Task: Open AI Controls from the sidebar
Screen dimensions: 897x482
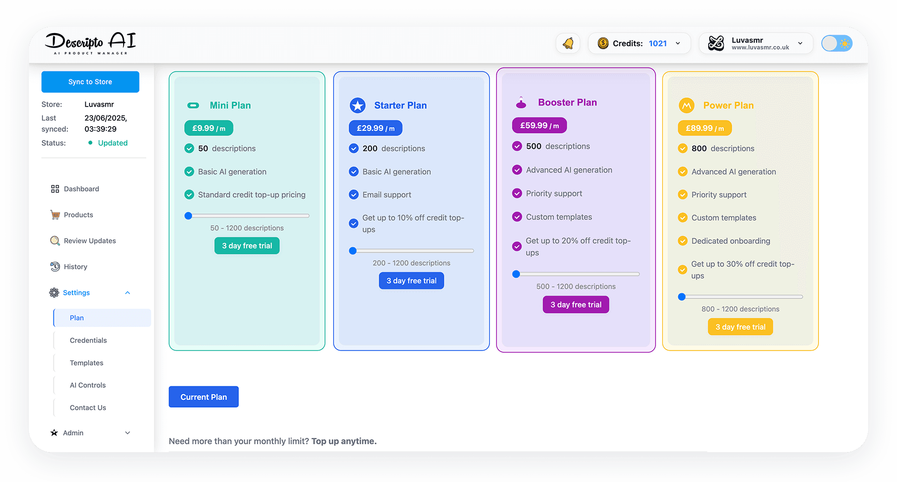Action: (87, 385)
